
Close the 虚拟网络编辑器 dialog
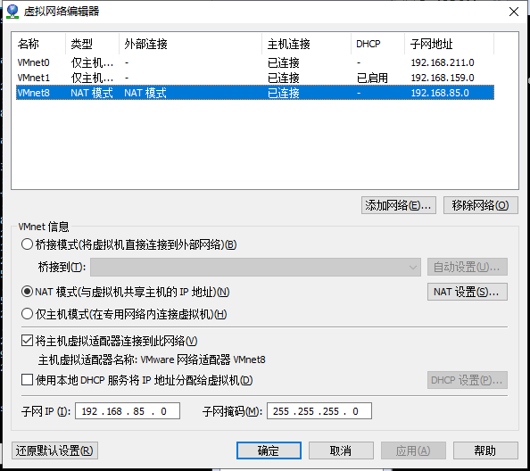click(514, 12)
